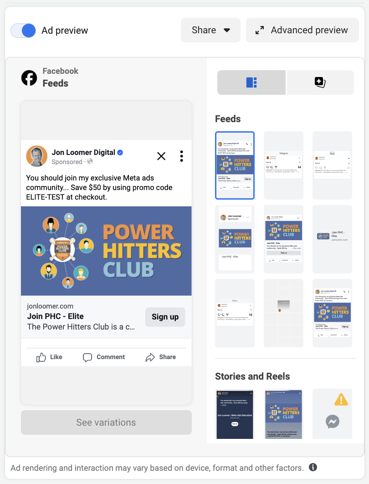The image size is (369, 484).
Task: Select the dark Stories preview thumbnail
Action: coord(235,414)
